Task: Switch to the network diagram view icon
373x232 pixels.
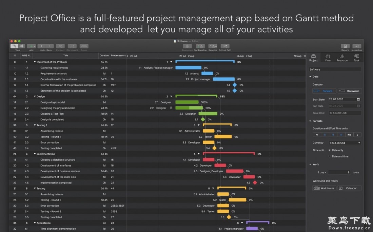Action: (x=21, y=46)
